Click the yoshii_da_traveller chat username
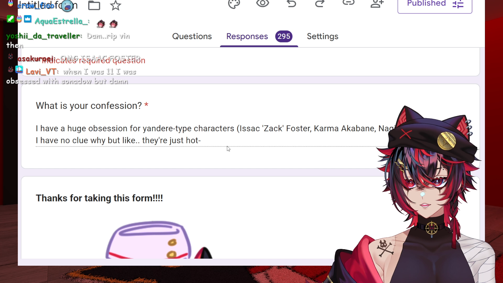This screenshot has width=503, height=283. point(44,36)
